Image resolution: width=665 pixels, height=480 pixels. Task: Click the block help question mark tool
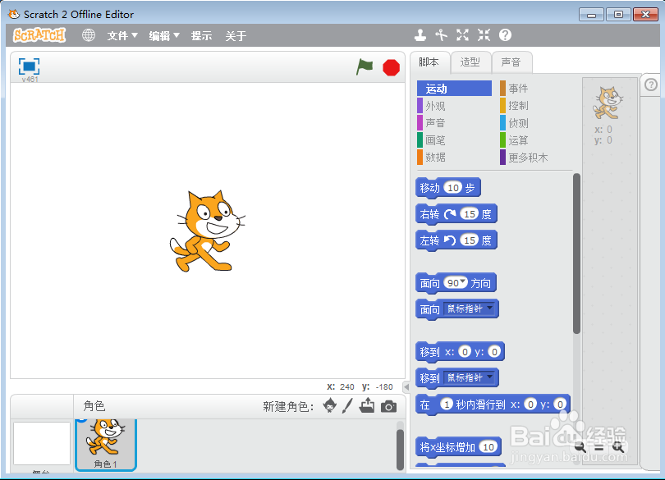pyautogui.click(x=505, y=35)
